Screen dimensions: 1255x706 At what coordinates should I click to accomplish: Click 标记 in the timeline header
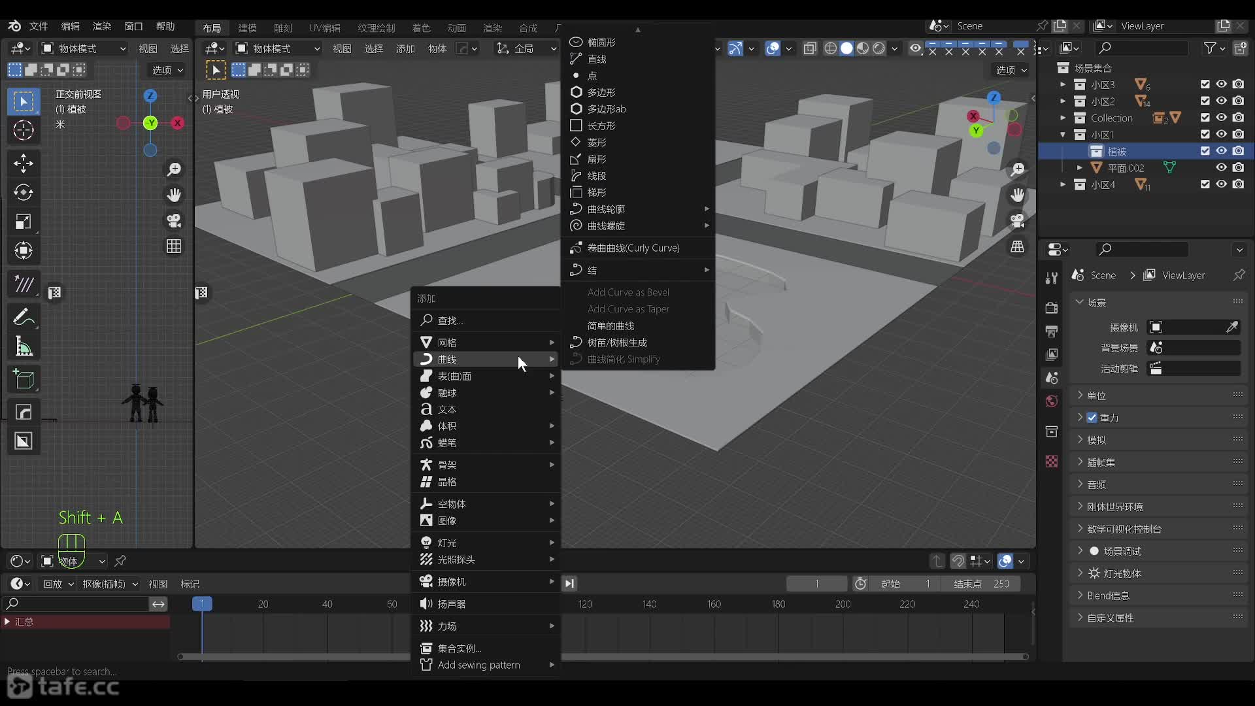(190, 584)
